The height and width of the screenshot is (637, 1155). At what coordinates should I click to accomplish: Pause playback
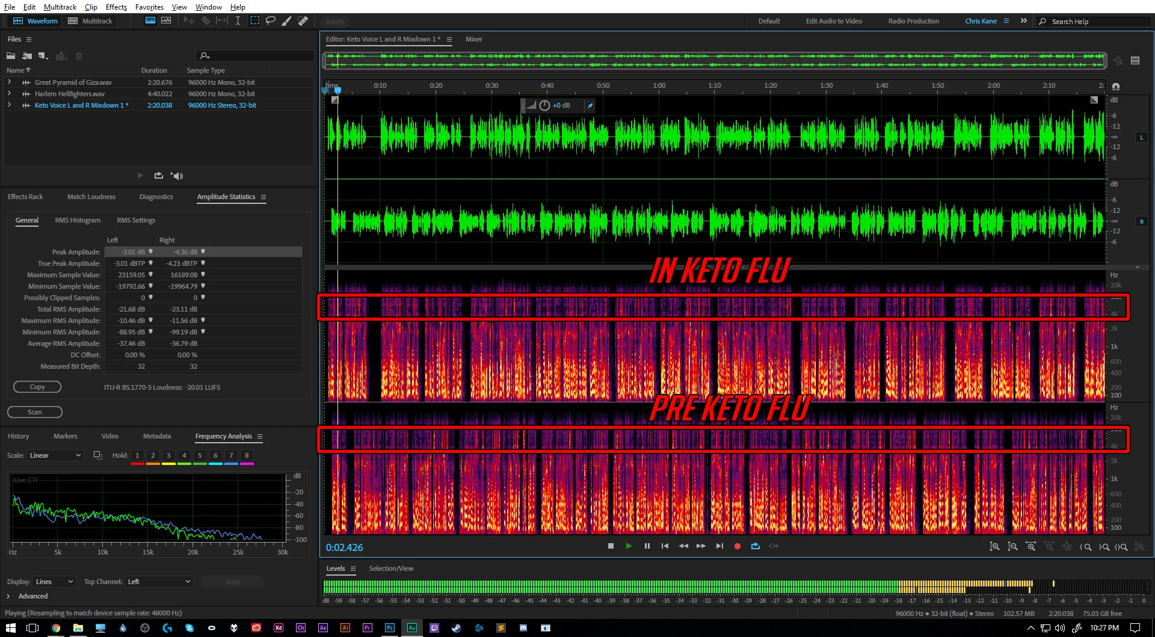point(647,546)
